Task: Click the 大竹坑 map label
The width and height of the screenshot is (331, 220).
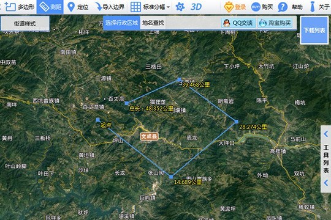Action: 266,67
